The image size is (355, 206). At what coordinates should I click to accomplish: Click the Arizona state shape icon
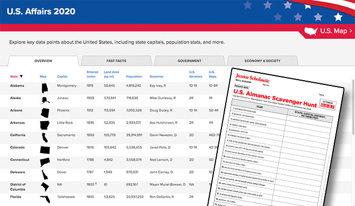[x=45, y=113]
